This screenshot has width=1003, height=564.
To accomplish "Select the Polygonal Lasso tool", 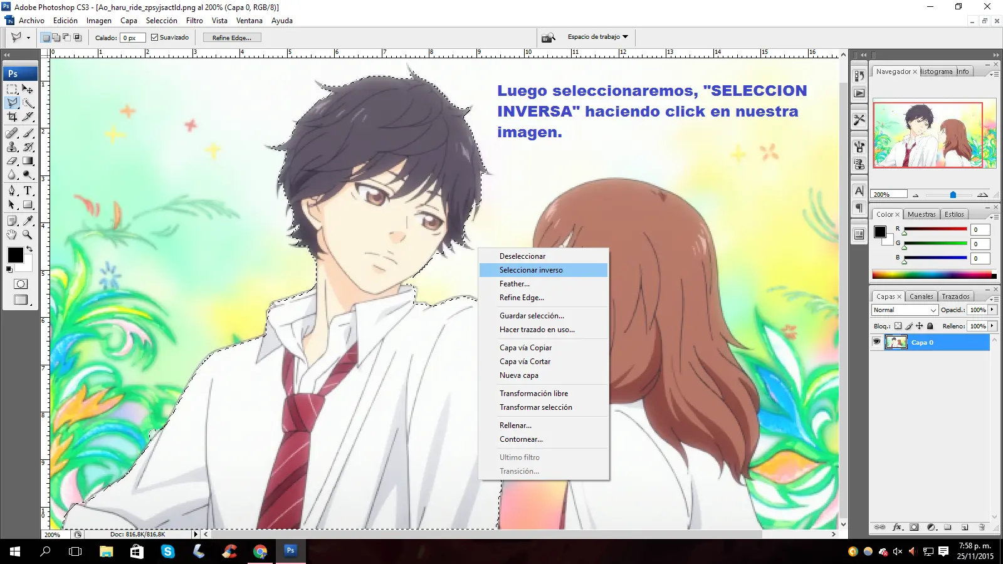I will point(12,103).
